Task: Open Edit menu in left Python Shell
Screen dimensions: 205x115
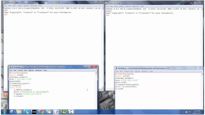Action: [10, 6]
